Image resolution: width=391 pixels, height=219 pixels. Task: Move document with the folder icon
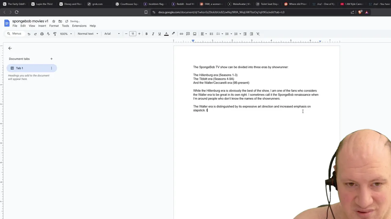(60, 21)
